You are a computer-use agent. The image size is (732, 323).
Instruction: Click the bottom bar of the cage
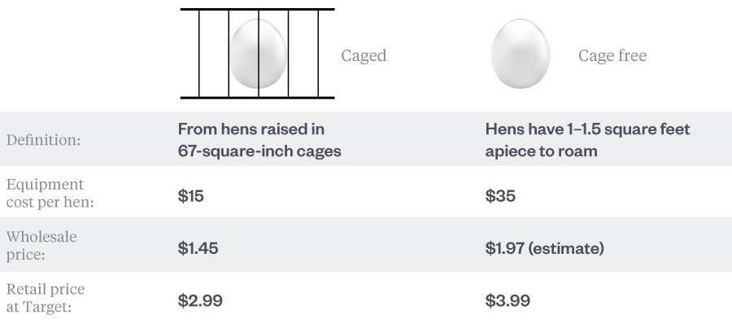pos(258,98)
